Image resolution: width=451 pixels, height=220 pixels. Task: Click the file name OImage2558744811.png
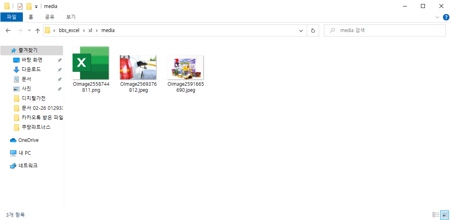point(91,87)
